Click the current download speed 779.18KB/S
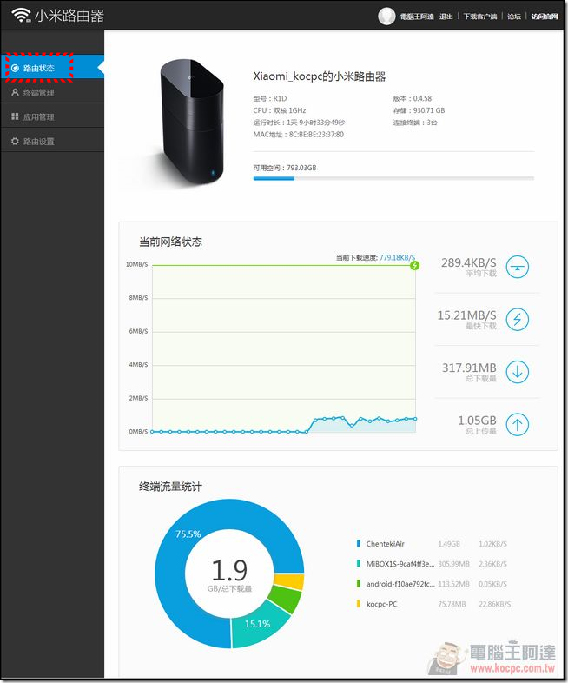 pos(397,257)
